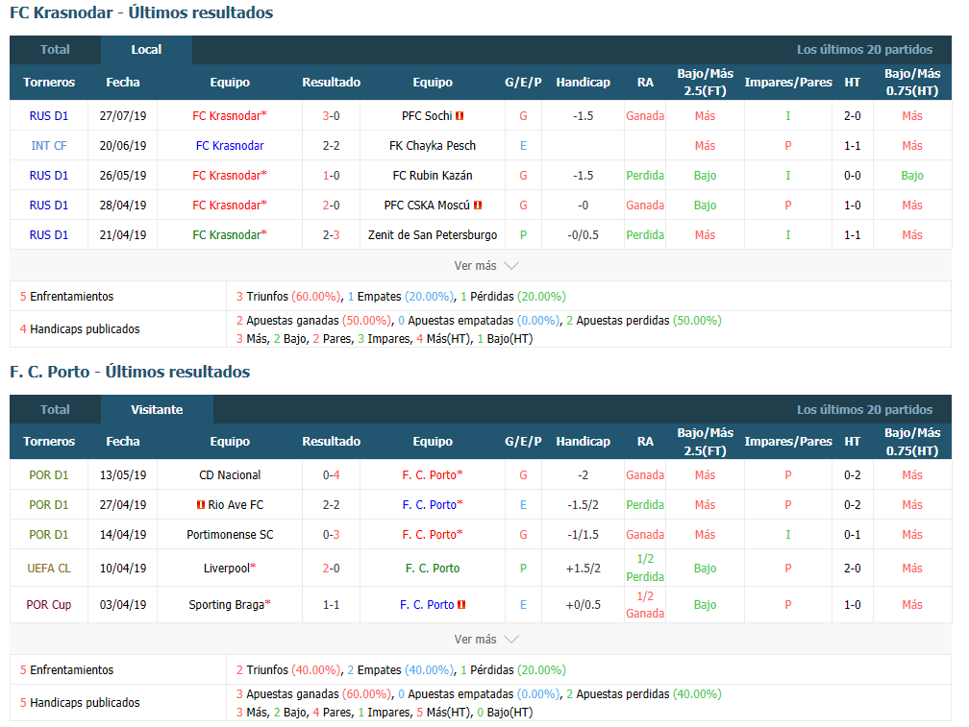Click the +1.5/2 handicap in the Liverpool row

pyautogui.click(x=583, y=569)
